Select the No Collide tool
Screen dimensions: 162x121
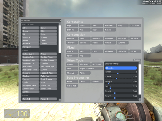pyautogui.click(x=135, y=39)
